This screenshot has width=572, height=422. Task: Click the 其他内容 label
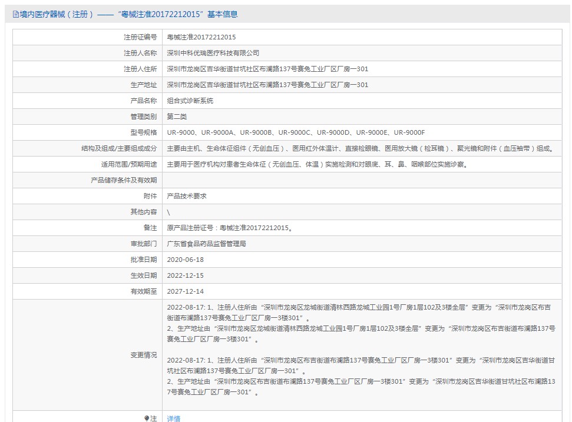144,212
